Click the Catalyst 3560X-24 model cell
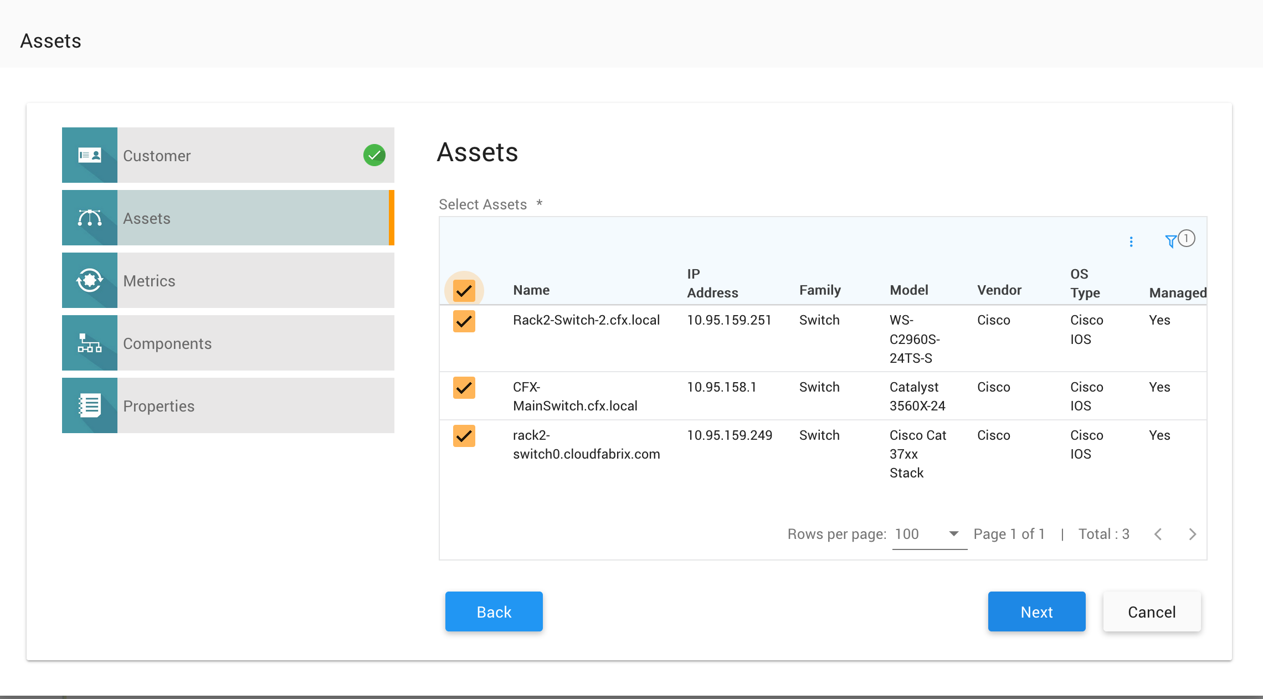Screen dimensions: 1263x699 click(917, 397)
